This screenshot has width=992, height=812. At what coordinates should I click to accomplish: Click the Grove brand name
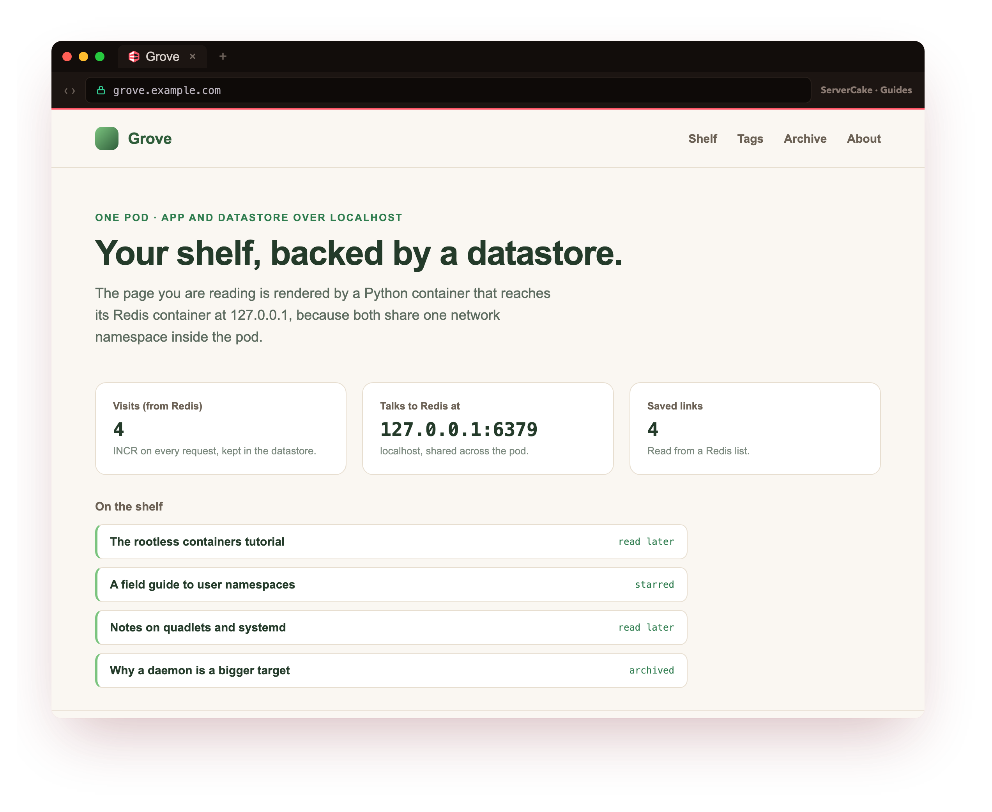(x=150, y=138)
